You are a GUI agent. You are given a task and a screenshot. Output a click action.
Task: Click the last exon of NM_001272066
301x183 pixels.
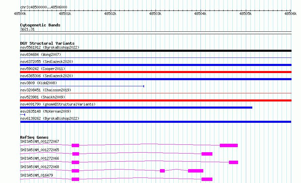coord(233,162)
